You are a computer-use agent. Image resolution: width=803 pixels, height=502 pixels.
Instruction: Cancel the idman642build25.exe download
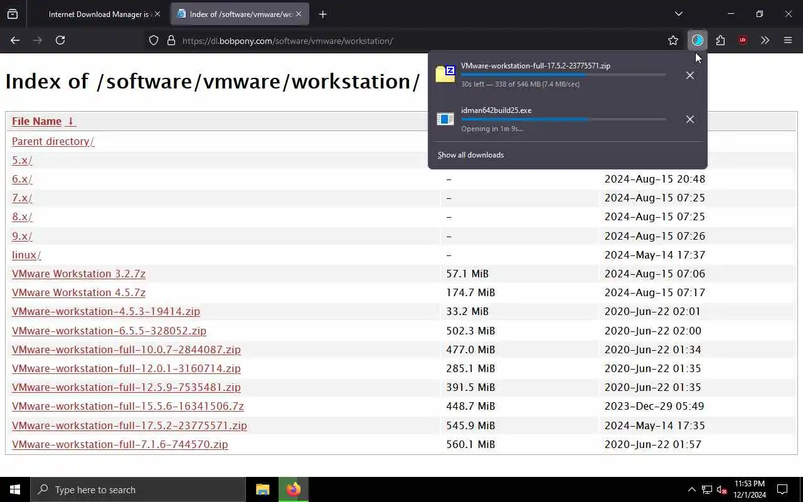pyautogui.click(x=690, y=119)
